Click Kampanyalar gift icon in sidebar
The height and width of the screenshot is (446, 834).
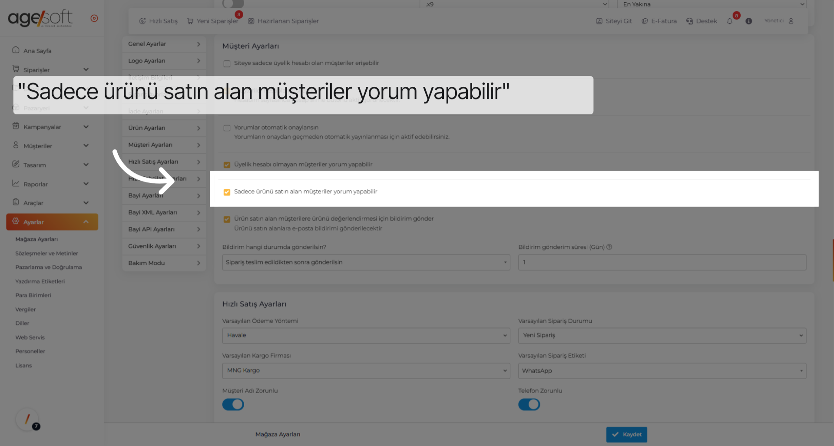click(x=16, y=126)
